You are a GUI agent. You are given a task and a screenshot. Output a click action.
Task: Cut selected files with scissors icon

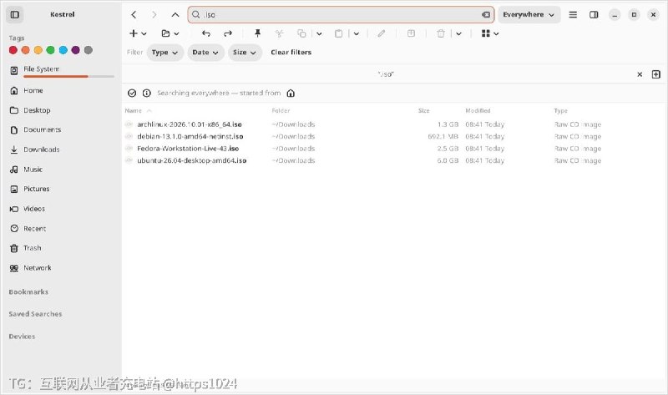pos(280,33)
